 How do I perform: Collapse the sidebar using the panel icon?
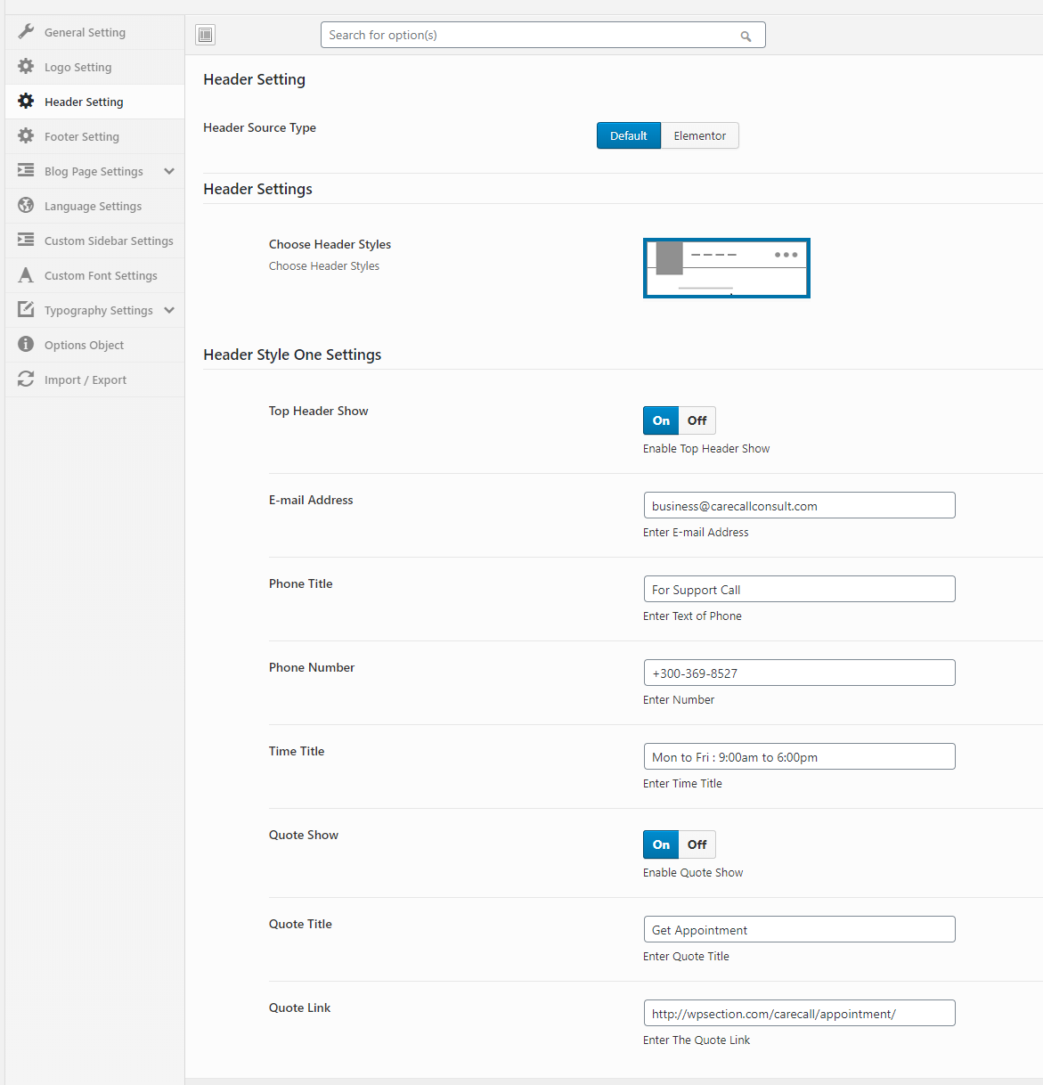coord(205,34)
